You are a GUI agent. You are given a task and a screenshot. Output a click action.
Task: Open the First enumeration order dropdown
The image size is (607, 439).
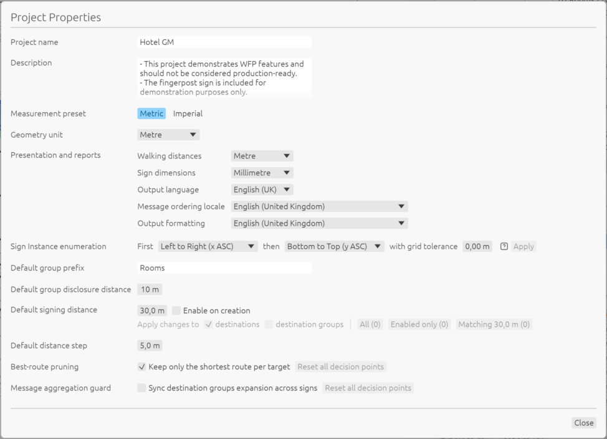click(208, 246)
